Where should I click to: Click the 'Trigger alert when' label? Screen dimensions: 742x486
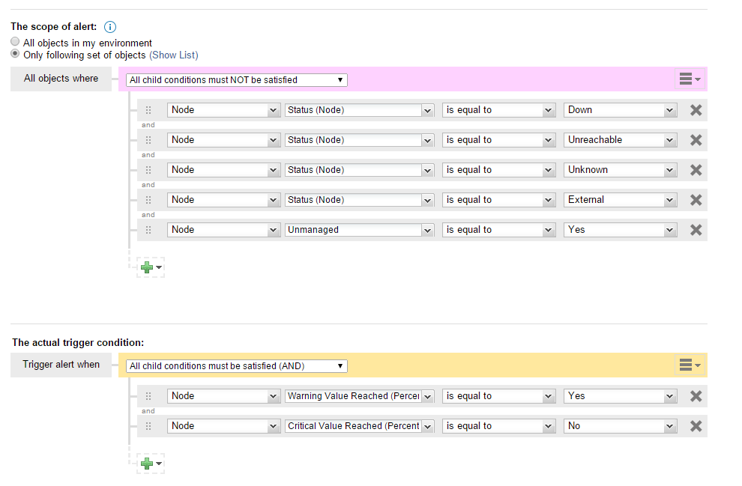click(x=61, y=365)
